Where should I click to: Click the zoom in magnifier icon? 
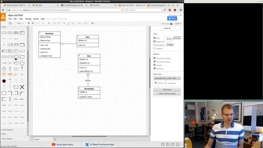tap(29, 23)
